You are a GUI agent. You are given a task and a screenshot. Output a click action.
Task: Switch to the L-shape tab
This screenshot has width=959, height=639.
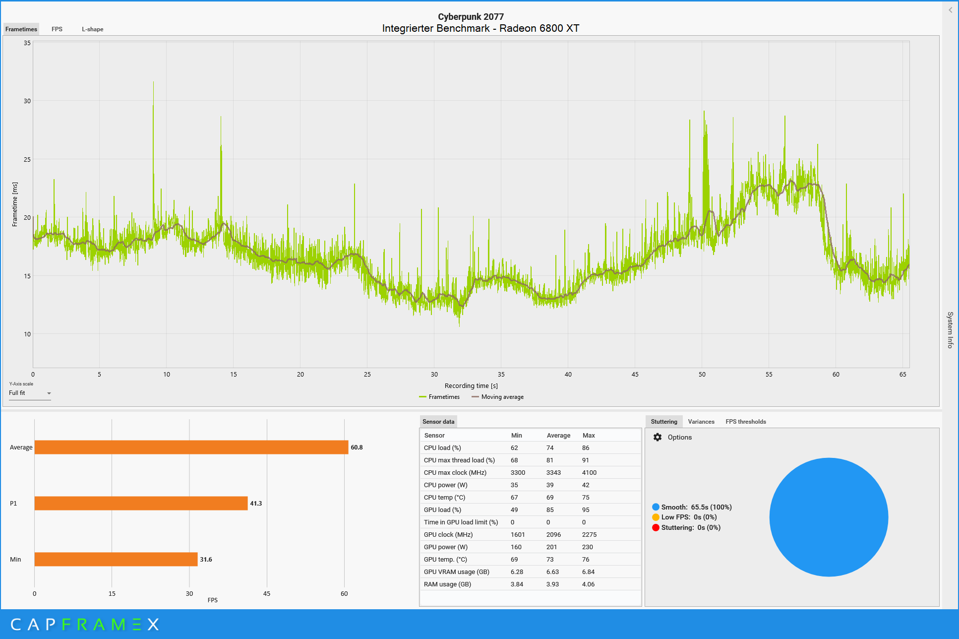coord(93,29)
